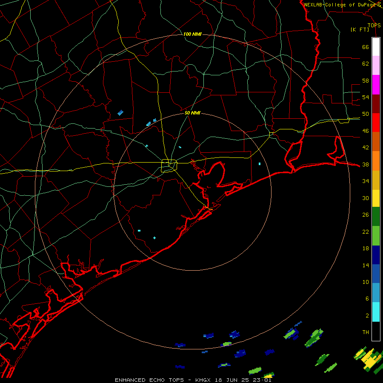The image size is (383, 383).
Task: Click the 'TH' threshold label
Action: [x=366, y=332]
